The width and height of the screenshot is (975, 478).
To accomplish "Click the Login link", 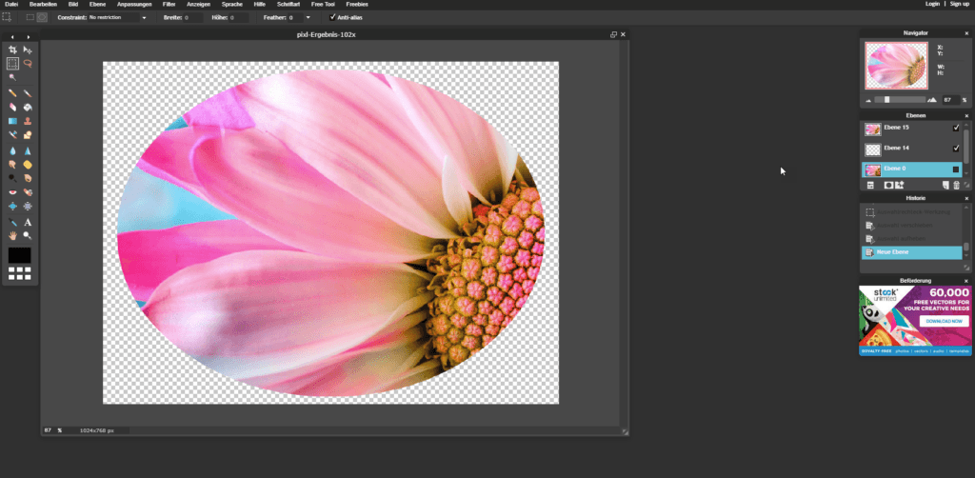I will click(x=932, y=4).
